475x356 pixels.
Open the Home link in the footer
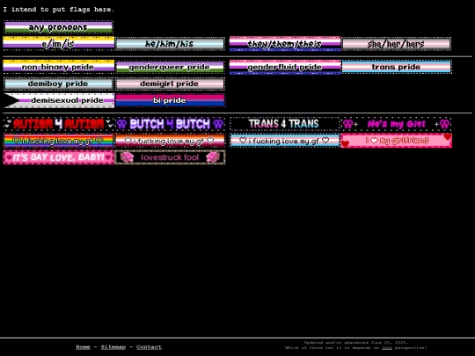83,347
